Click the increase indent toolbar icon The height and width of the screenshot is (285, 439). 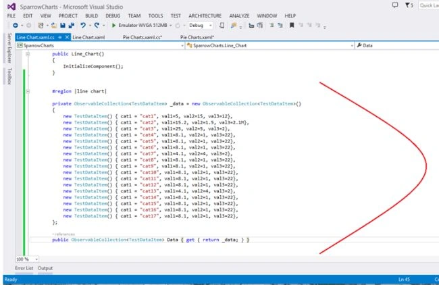click(x=260, y=26)
